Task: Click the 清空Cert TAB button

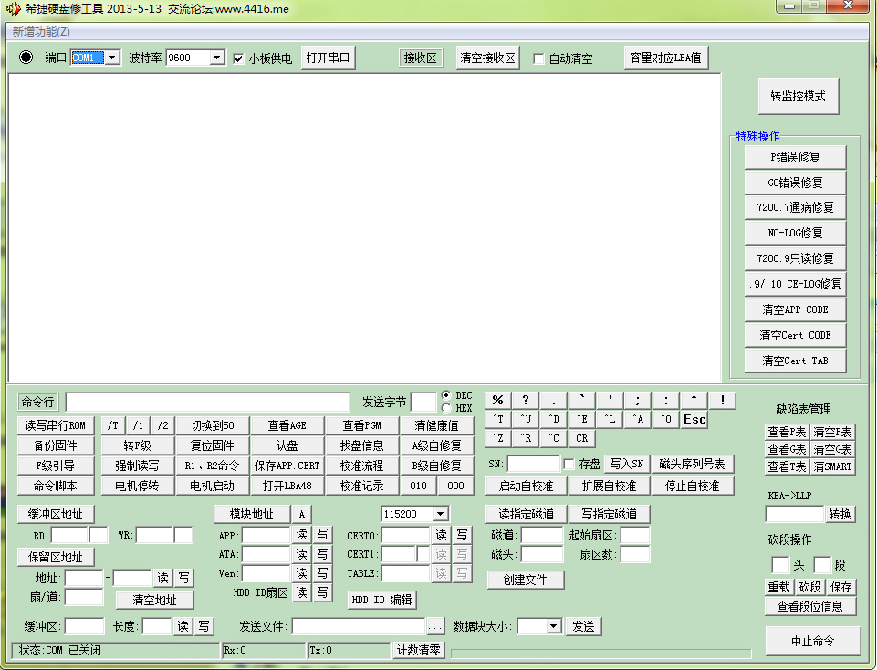Action: pos(795,361)
